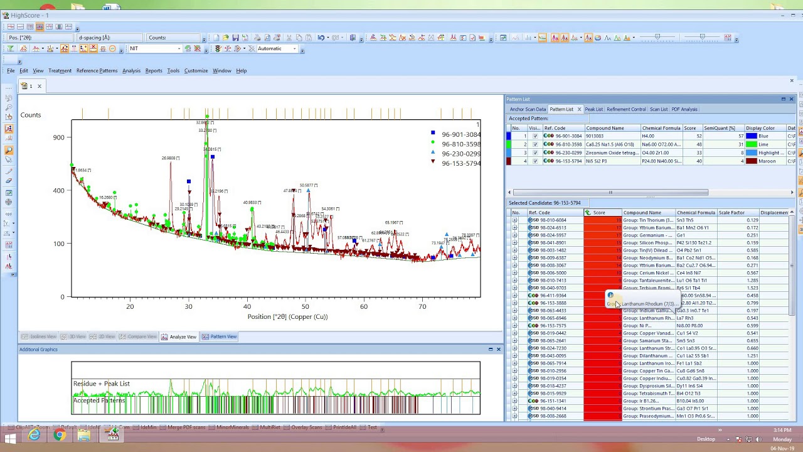803x452 pixels.
Task: Click the Copy toolbar icon
Action: click(299, 38)
